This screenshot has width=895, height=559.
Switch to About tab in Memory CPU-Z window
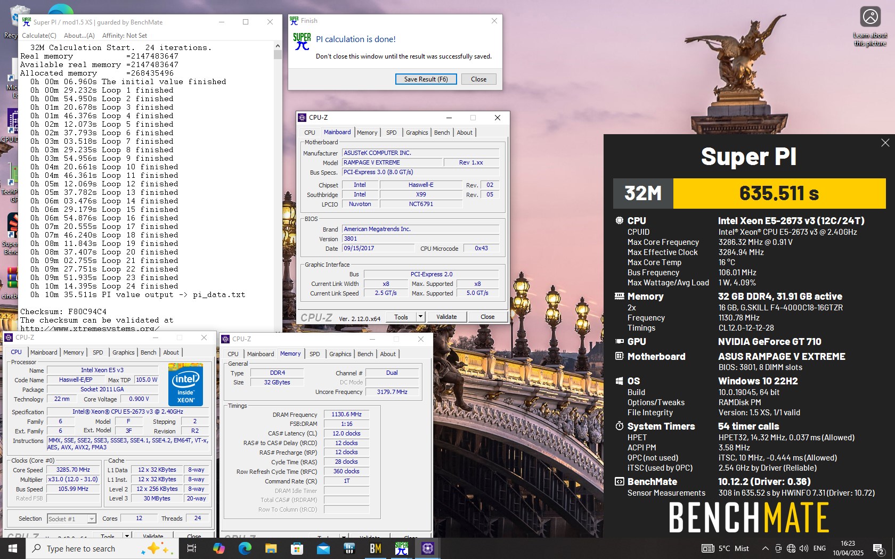[x=388, y=354]
